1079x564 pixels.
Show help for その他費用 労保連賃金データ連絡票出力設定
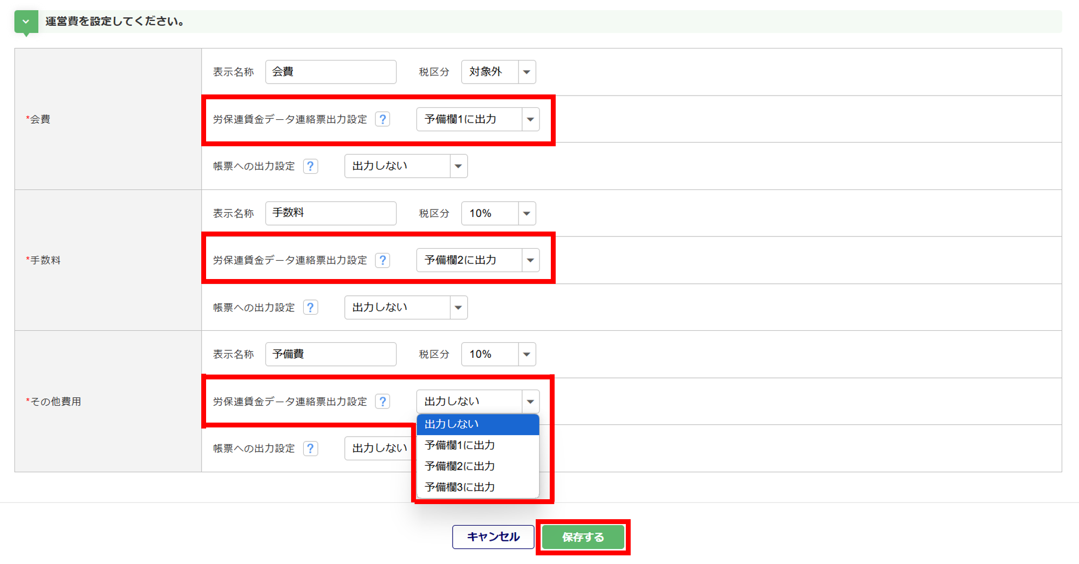click(x=383, y=402)
